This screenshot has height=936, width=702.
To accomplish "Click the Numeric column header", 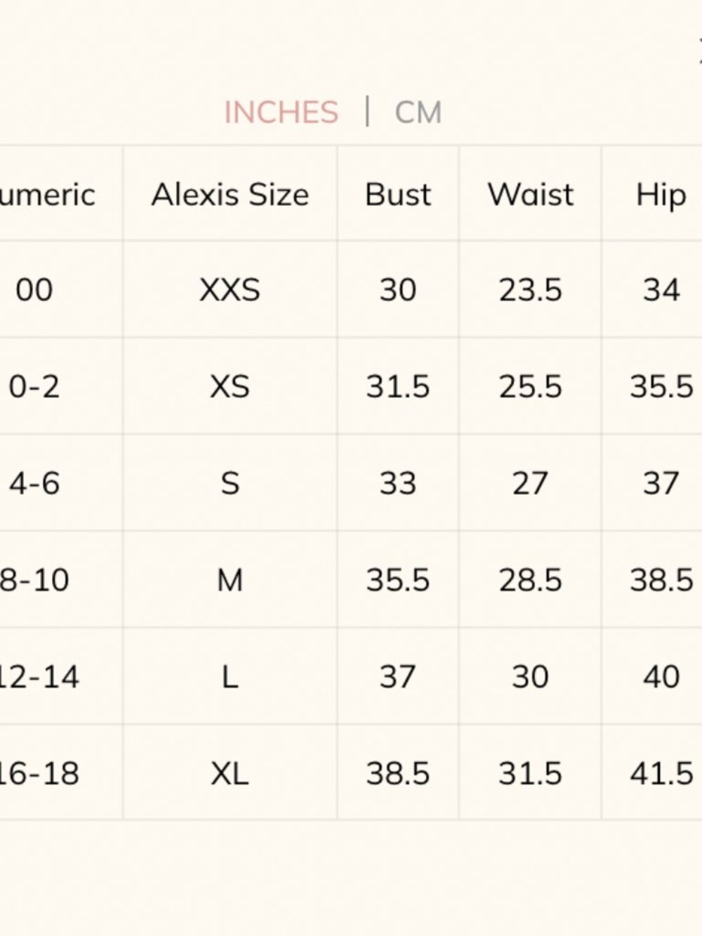I will click(48, 195).
